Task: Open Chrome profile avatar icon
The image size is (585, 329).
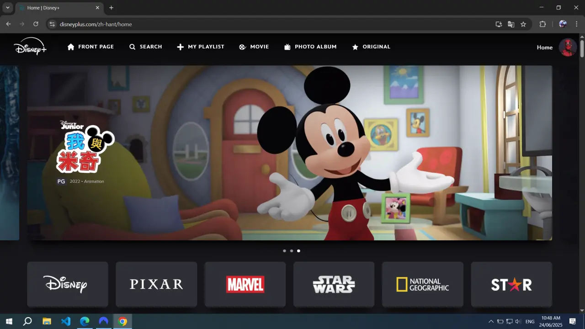Action: point(563,24)
